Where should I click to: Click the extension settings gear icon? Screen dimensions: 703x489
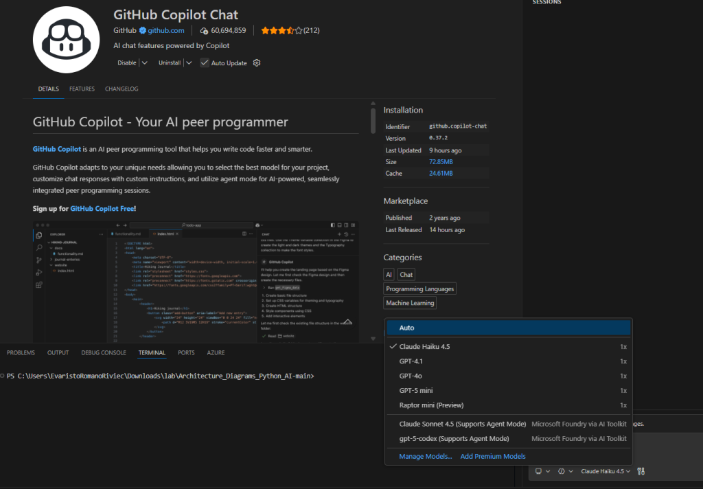pos(257,63)
